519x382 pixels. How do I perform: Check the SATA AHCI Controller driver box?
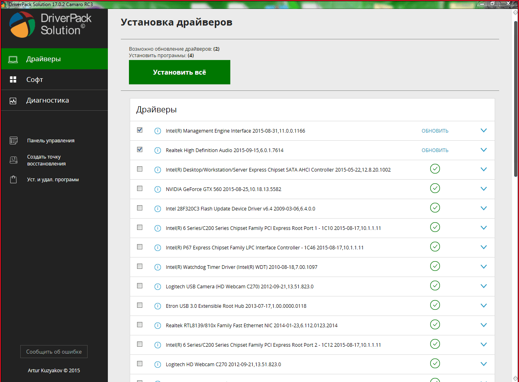point(140,169)
